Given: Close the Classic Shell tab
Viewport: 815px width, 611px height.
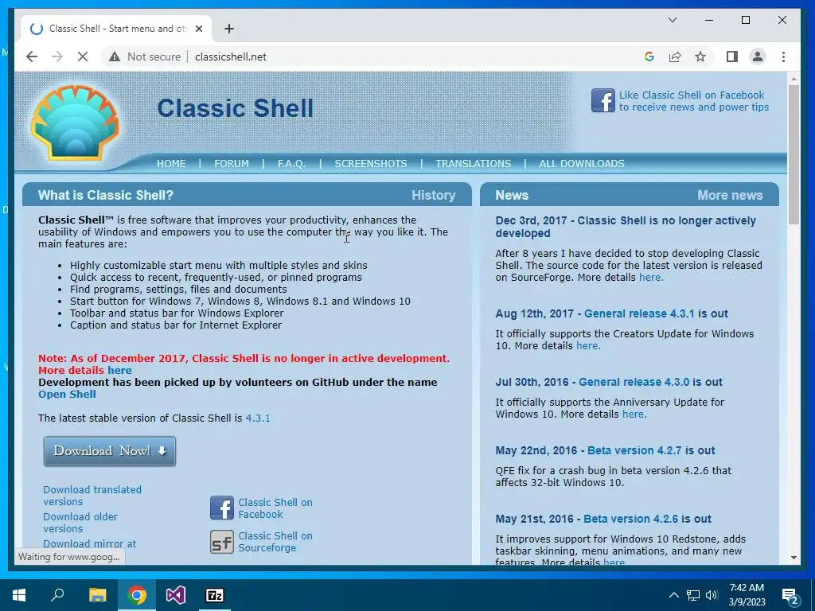Looking at the screenshot, I should 198,29.
